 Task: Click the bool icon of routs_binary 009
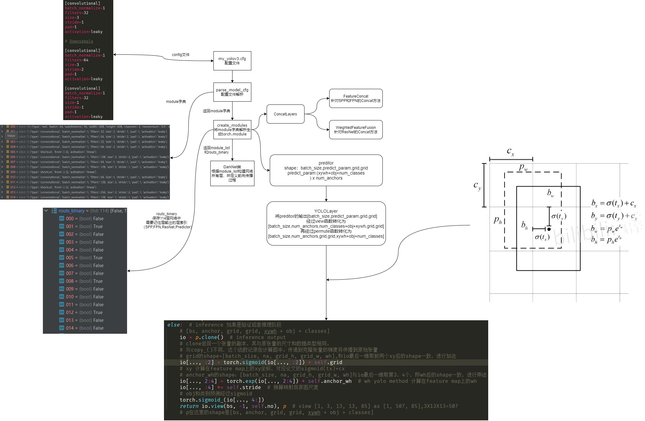pos(62,289)
